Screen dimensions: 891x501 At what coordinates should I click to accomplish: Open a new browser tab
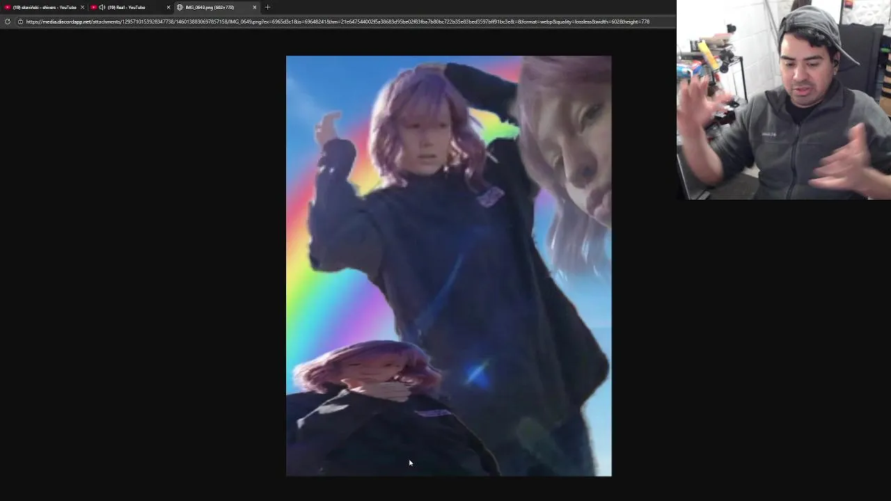click(268, 7)
